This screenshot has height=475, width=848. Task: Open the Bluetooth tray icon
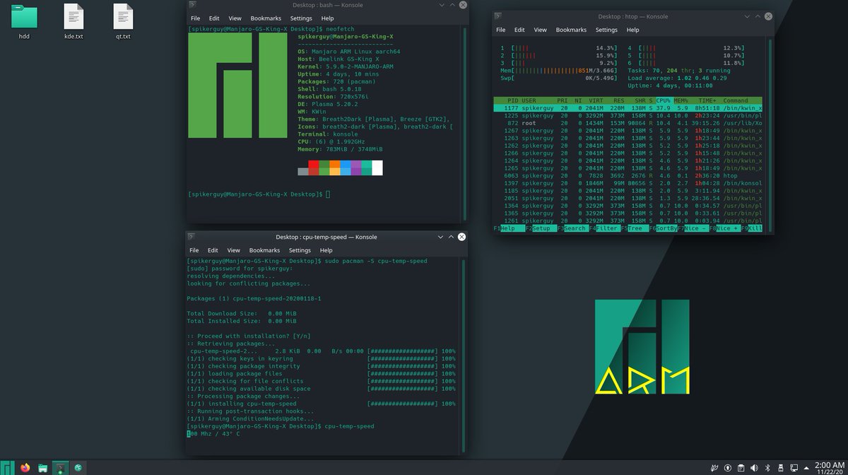(767, 468)
